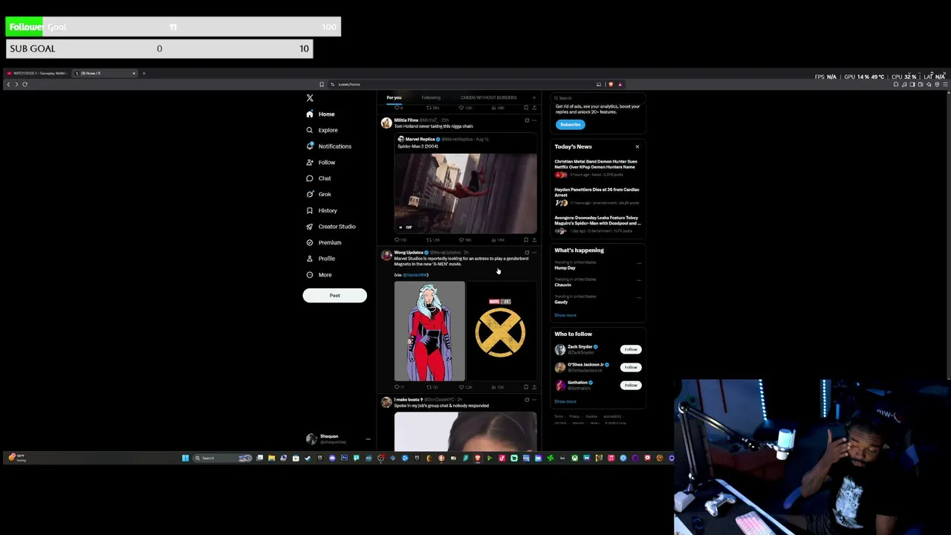The image size is (951, 535).
Task: Open the X logo home link
Action: (310, 98)
